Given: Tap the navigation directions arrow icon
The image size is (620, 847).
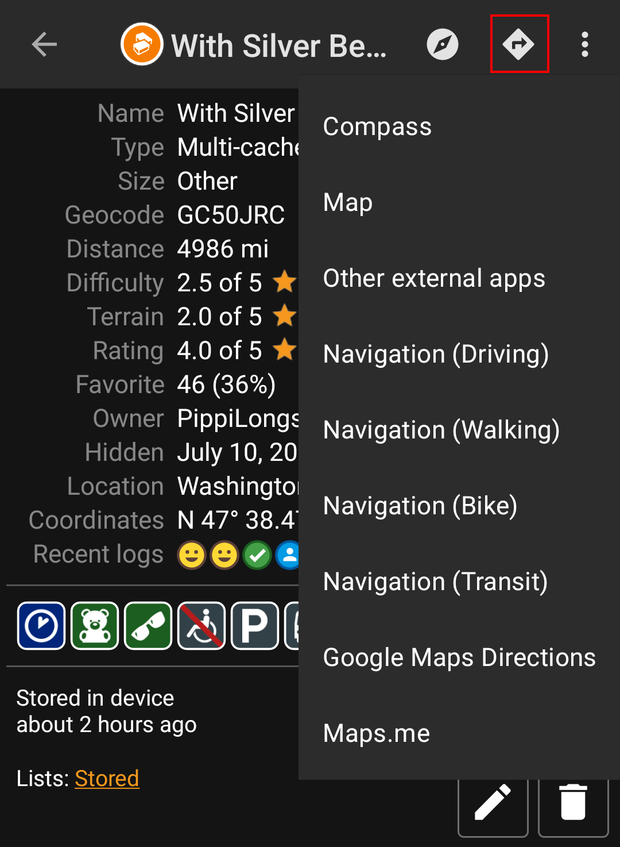Looking at the screenshot, I should (519, 44).
